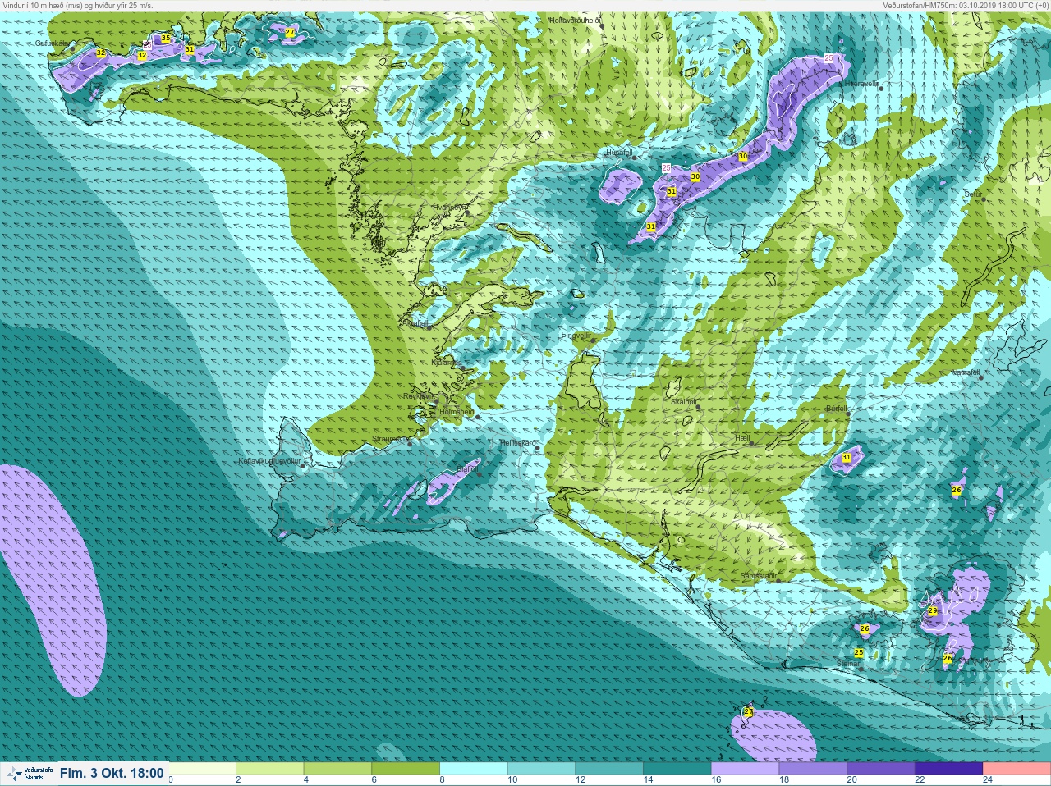Select the 20–22 m/s violet legend swatch
Screen dimensions: 1051x786
(881, 769)
